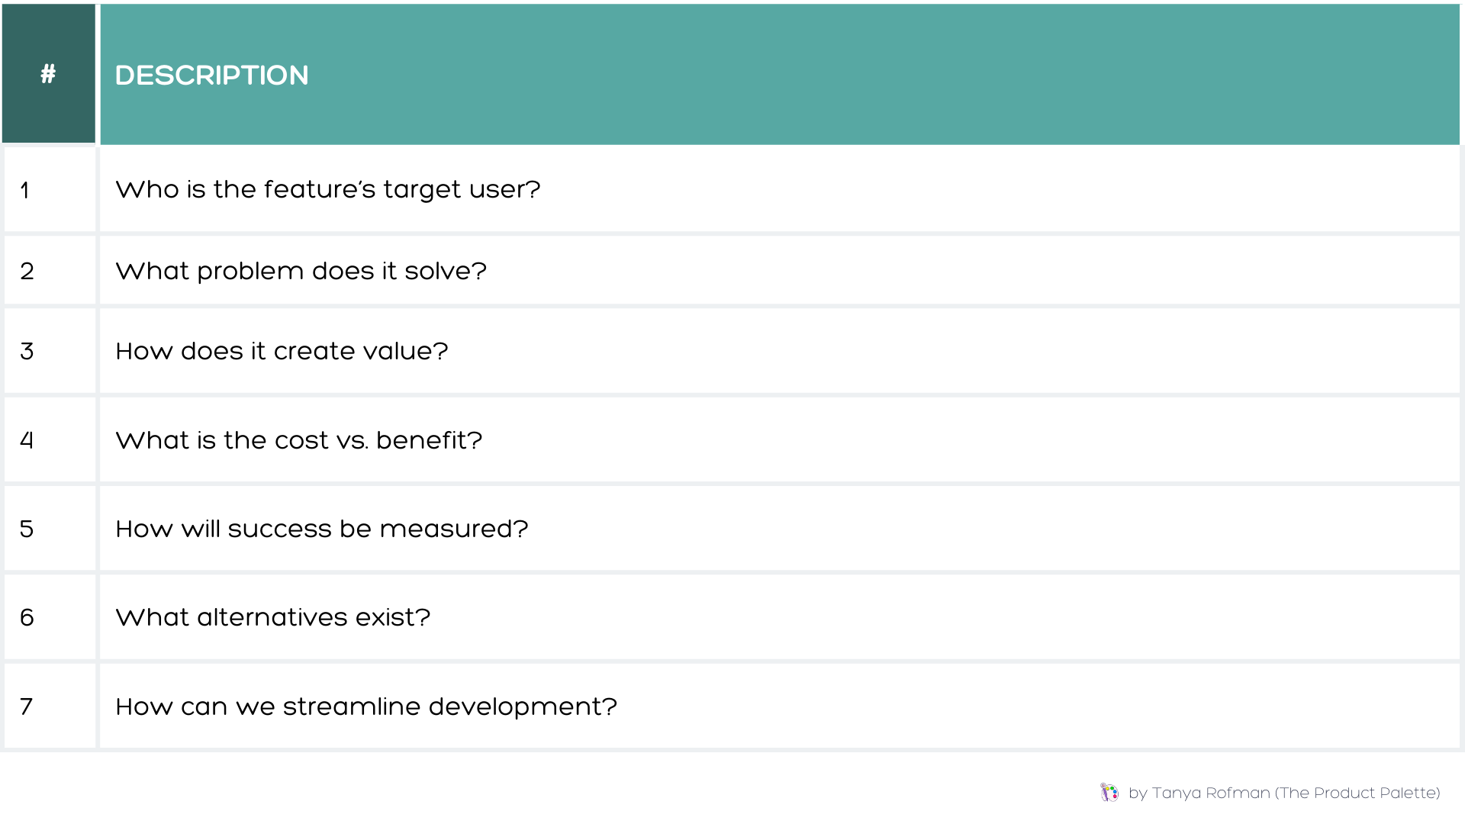
Task: Click "How can we streamline development?"
Action: click(365, 707)
